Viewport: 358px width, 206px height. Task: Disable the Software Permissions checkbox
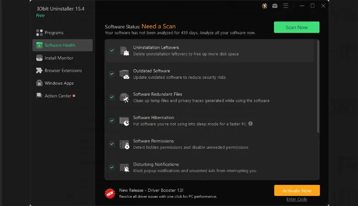pos(112,144)
